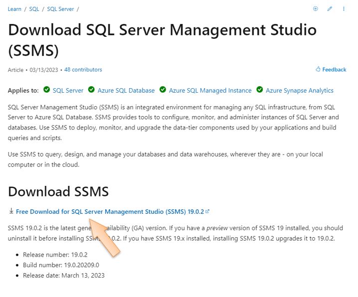
Task: Open SQL Server breadcrumb item
Action: [x=60, y=9]
